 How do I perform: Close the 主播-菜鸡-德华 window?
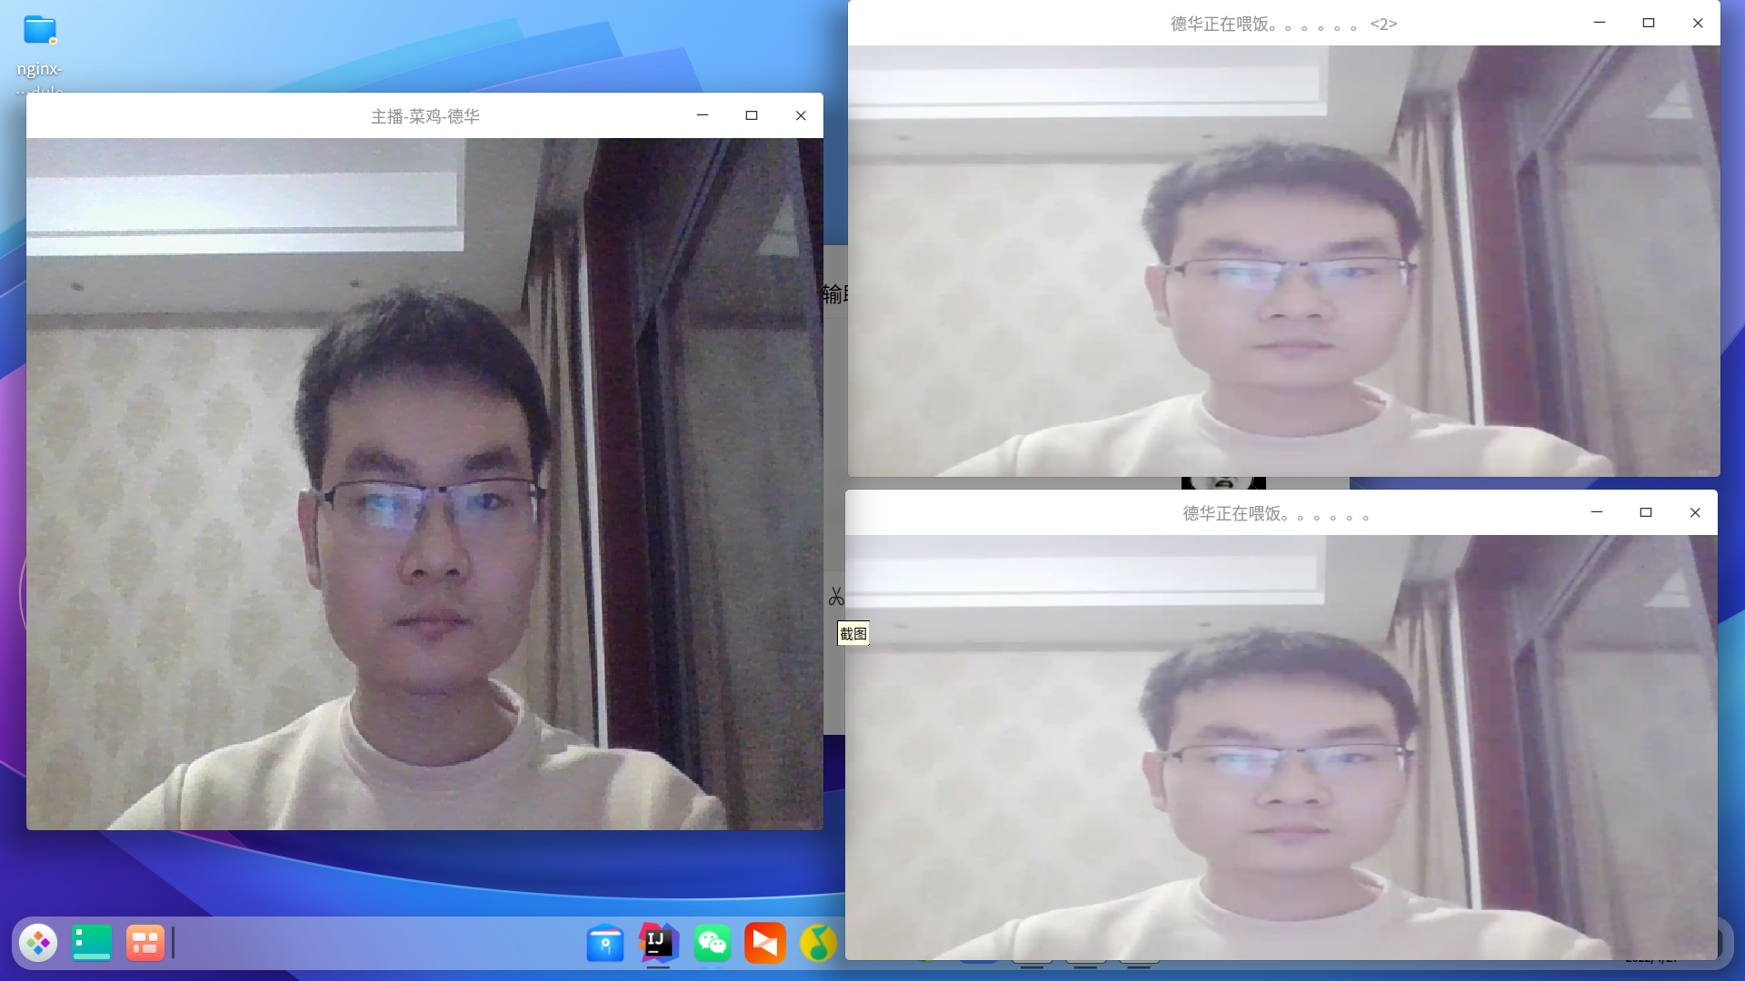[x=801, y=115]
